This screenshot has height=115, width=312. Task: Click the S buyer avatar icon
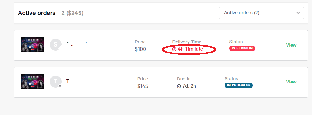(x=55, y=45)
